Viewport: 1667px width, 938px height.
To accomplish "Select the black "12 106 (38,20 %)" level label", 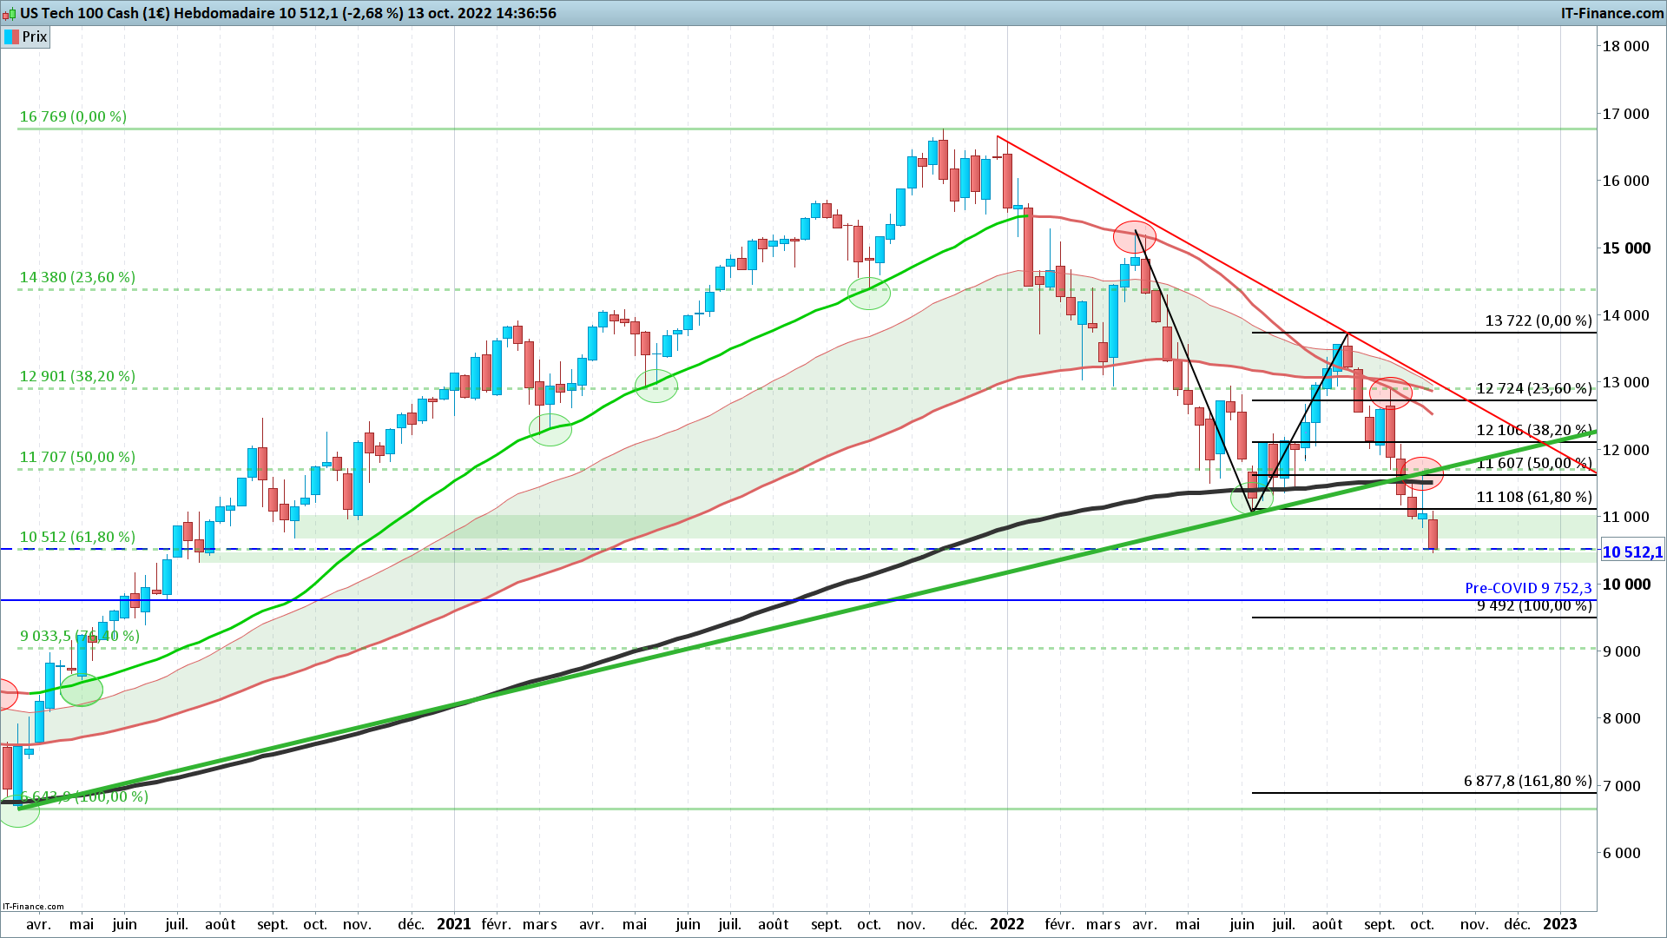I will 1534,430.
